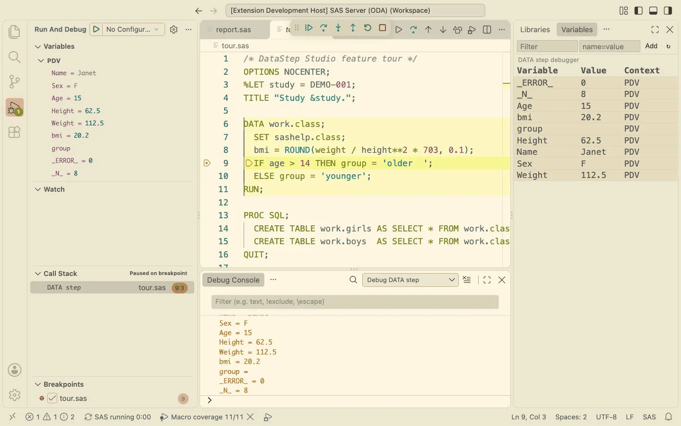
Task: Grab the debug toolbar drag handle
Action: point(297,28)
